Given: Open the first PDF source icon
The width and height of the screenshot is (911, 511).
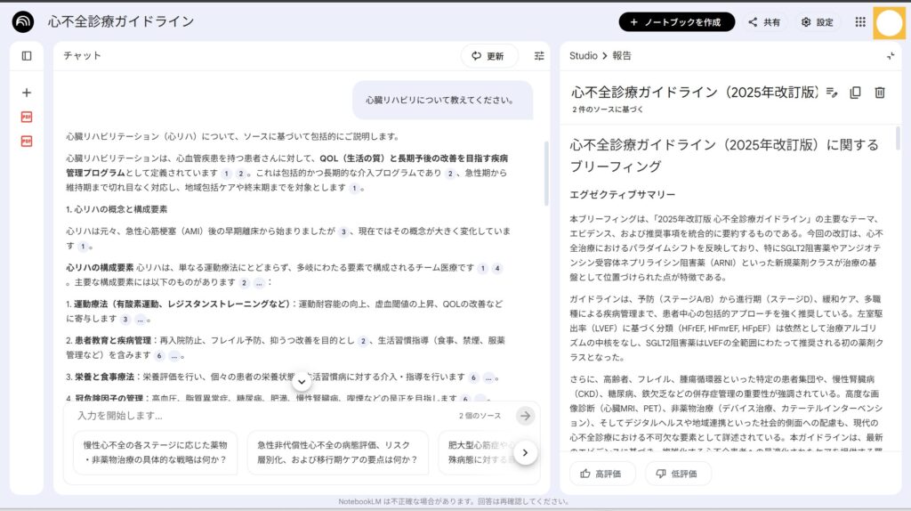Looking at the screenshot, I should (27, 117).
